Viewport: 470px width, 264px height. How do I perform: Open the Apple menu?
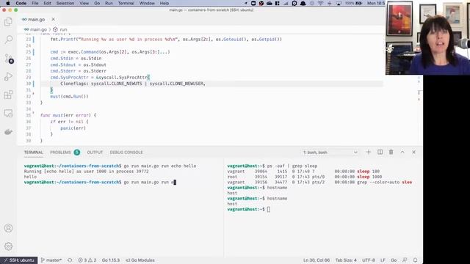[8, 3]
